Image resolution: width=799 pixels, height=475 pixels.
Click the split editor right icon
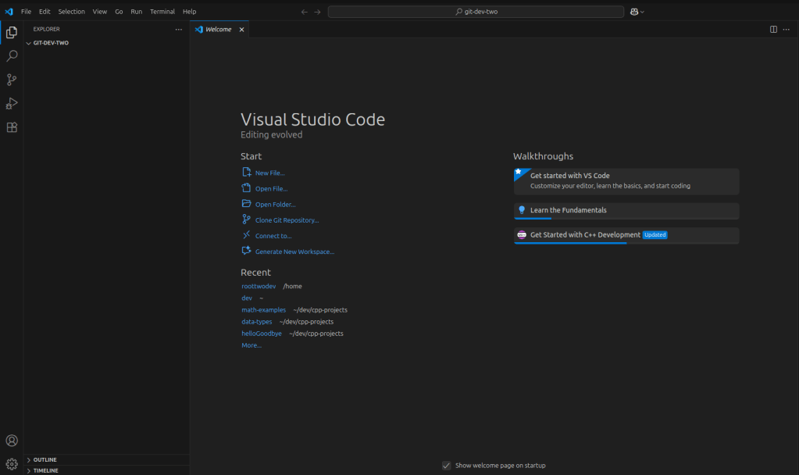[773, 30]
